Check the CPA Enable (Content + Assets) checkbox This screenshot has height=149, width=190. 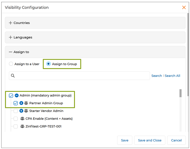[x=16, y=118]
